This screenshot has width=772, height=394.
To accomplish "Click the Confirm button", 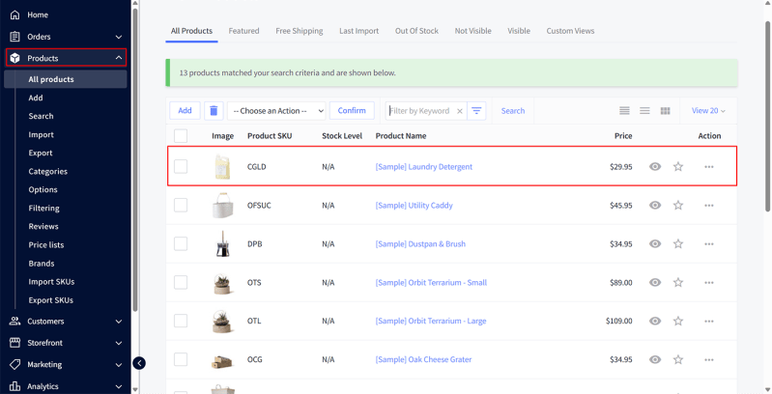I will (352, 111).
